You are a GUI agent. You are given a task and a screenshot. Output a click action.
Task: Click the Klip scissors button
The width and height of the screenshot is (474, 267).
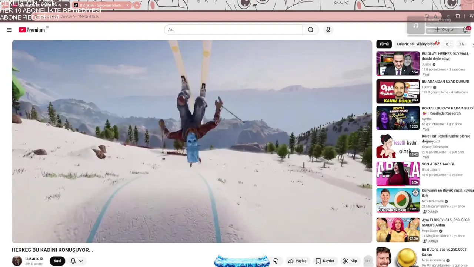point(350,261)
